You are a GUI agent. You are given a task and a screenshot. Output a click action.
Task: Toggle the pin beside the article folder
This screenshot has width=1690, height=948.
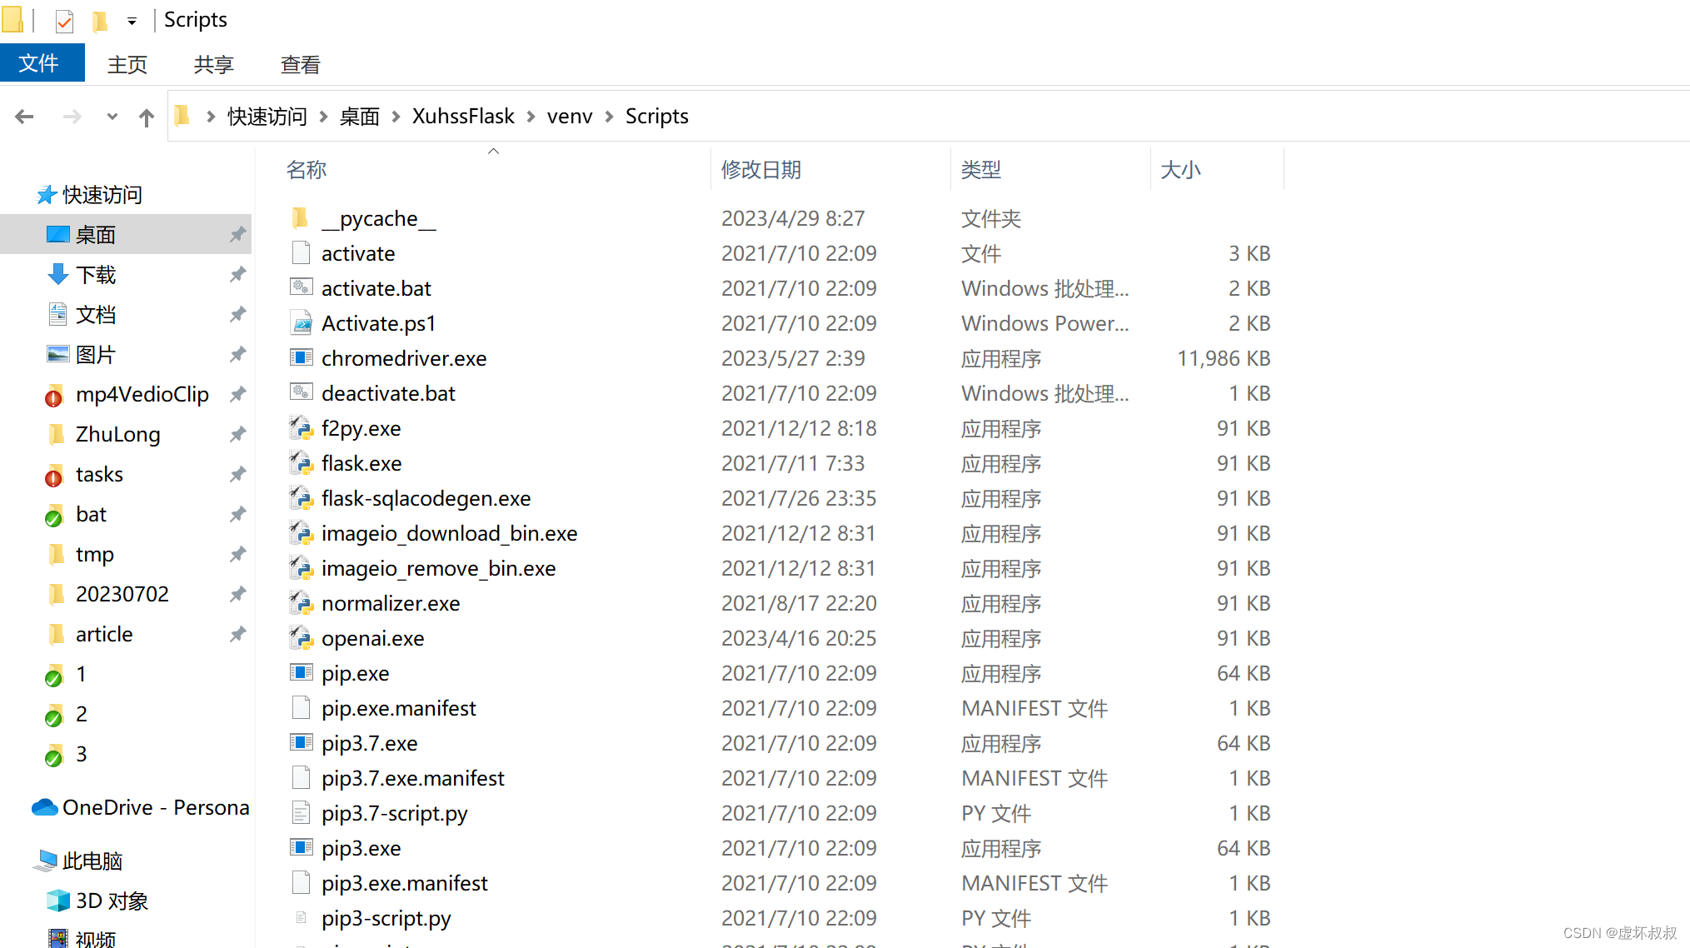(x=237, y=634)
